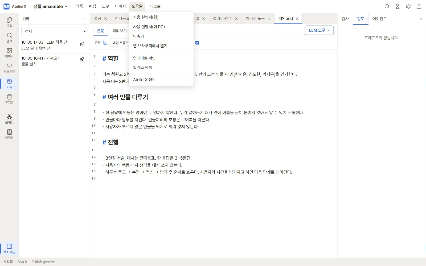Click the hourglass icon in top bar
426x266 pixels.
click(398, 6)
